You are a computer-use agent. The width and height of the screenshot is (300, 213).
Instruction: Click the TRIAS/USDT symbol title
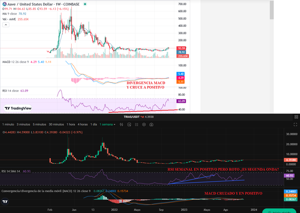click(x=132, y=117)
